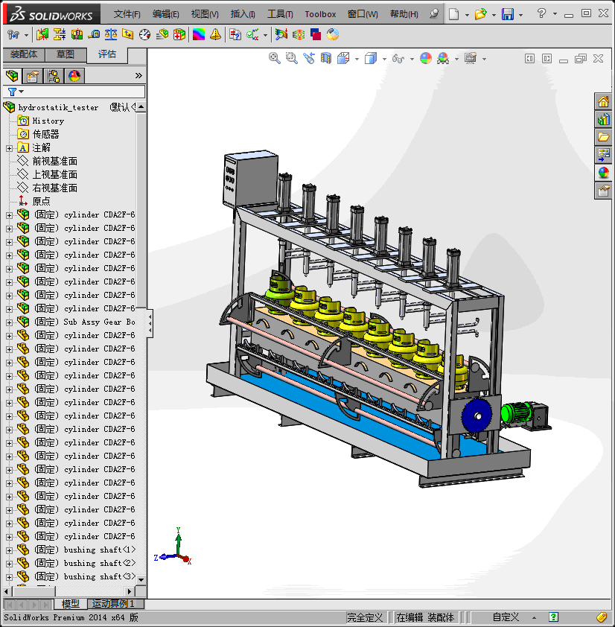Switch to 草图 command tab
The height and width of the screenshot is (627, 615).
tap(66, 54)
